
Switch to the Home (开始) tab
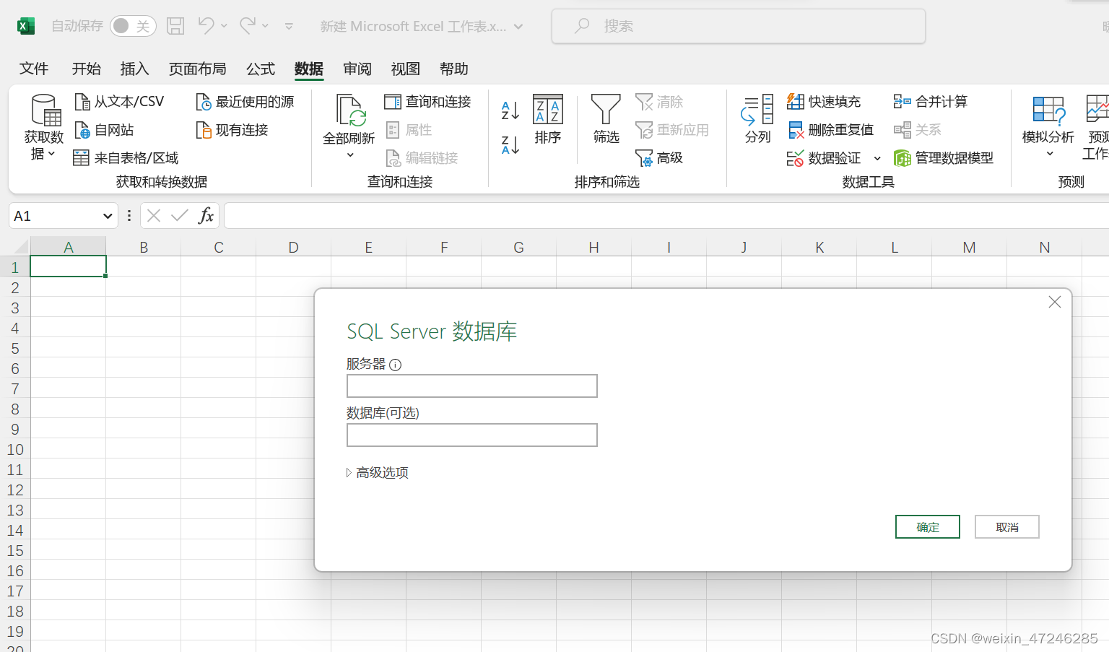point(86,69)
